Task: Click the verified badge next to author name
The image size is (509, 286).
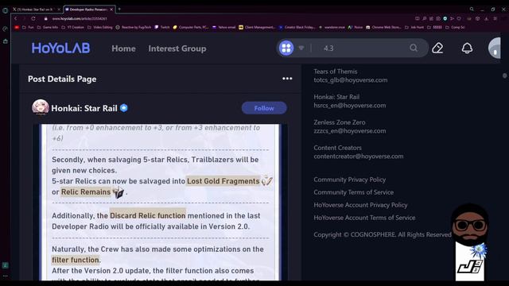Action: point(124,108)
